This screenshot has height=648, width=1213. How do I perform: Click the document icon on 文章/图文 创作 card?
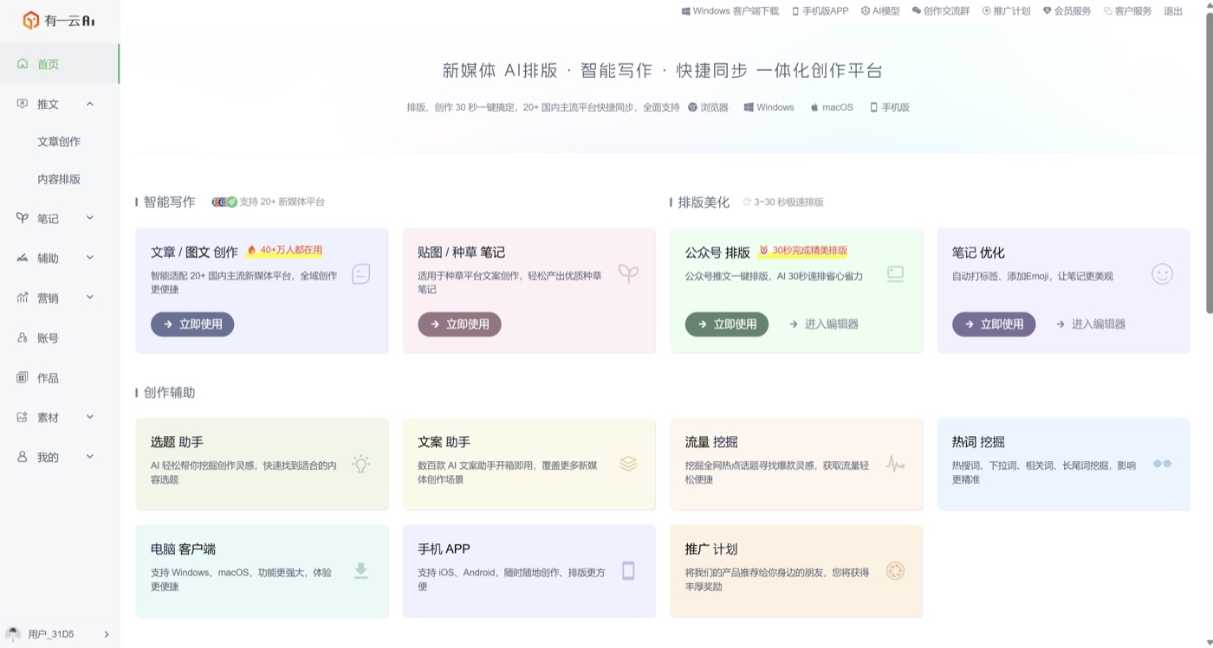pyautogui.click(x=361, y=274)
